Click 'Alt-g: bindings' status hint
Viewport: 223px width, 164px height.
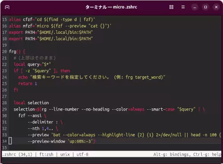click(171, 155)
